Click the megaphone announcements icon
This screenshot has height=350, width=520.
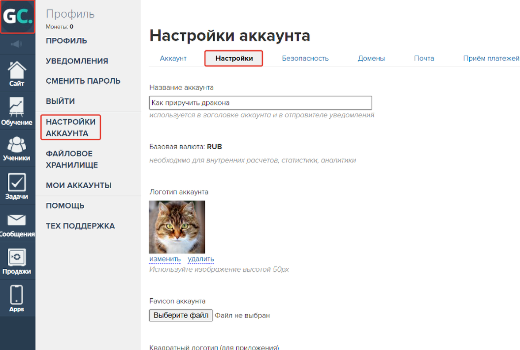point(17,44)
